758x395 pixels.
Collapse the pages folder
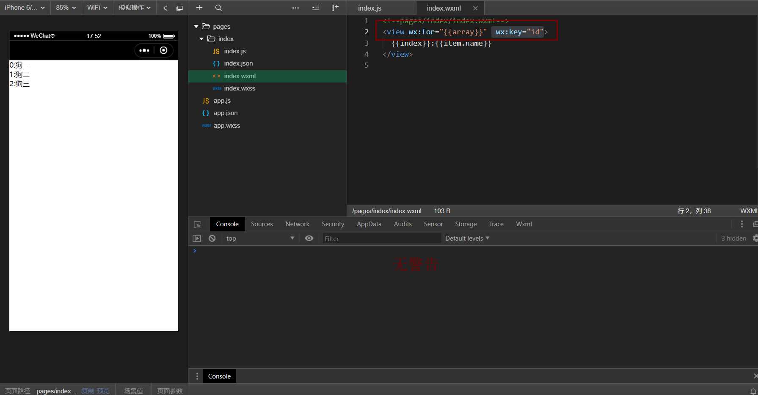point(196,27)
